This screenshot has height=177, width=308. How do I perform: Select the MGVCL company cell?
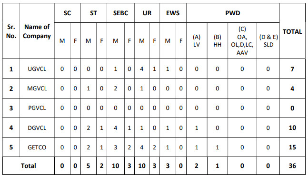coord(37,88)
